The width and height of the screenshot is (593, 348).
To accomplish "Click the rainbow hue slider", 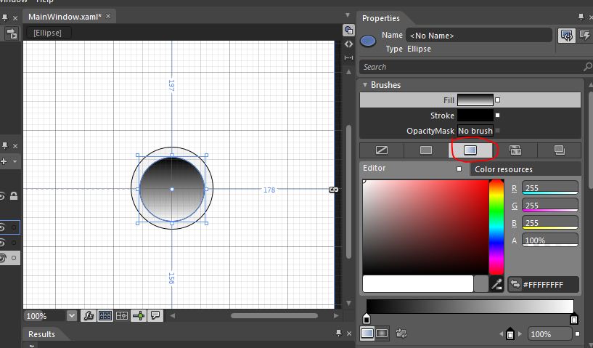I will (x=496, y=226).
